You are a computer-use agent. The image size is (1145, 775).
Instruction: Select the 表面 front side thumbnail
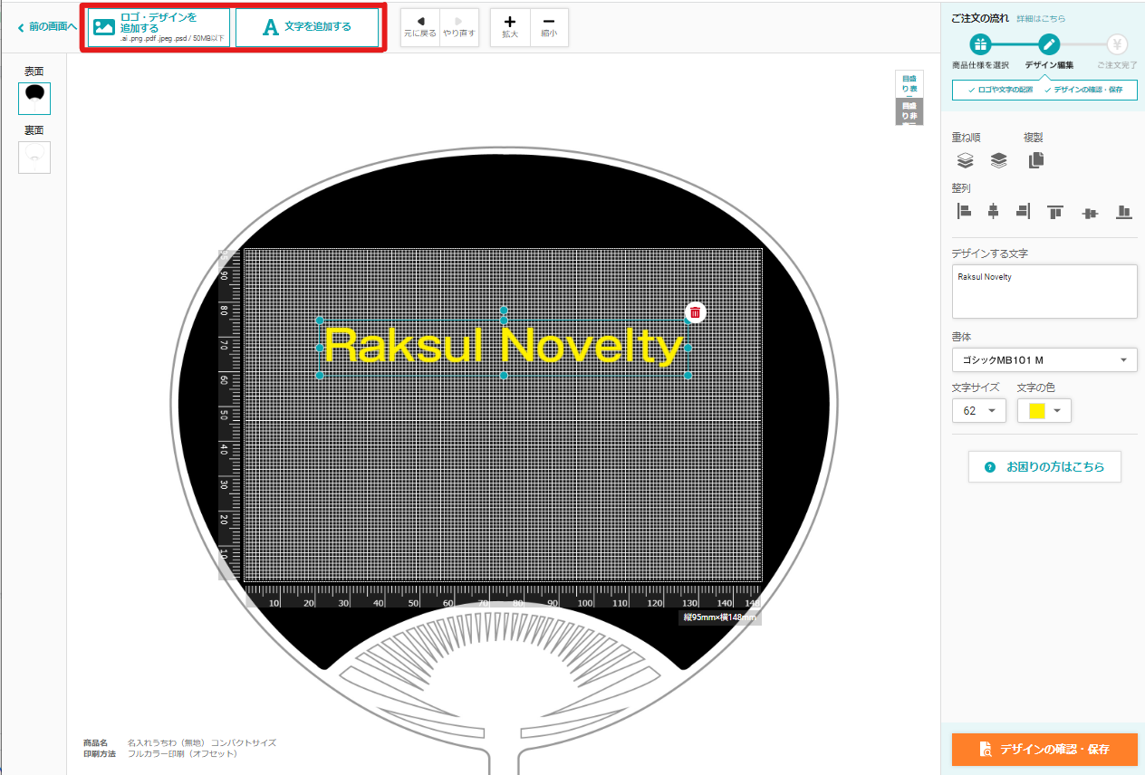(34, 99)
